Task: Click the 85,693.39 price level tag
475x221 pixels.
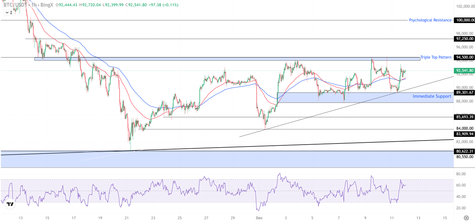Action: point(465,117)
